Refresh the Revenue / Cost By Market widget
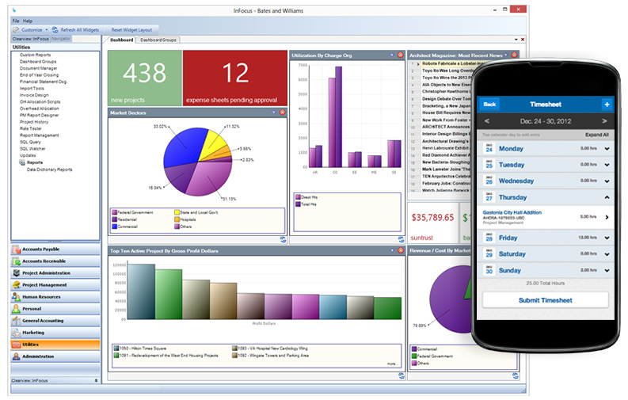Screen dimensions: 628x400 pos(515,375)
